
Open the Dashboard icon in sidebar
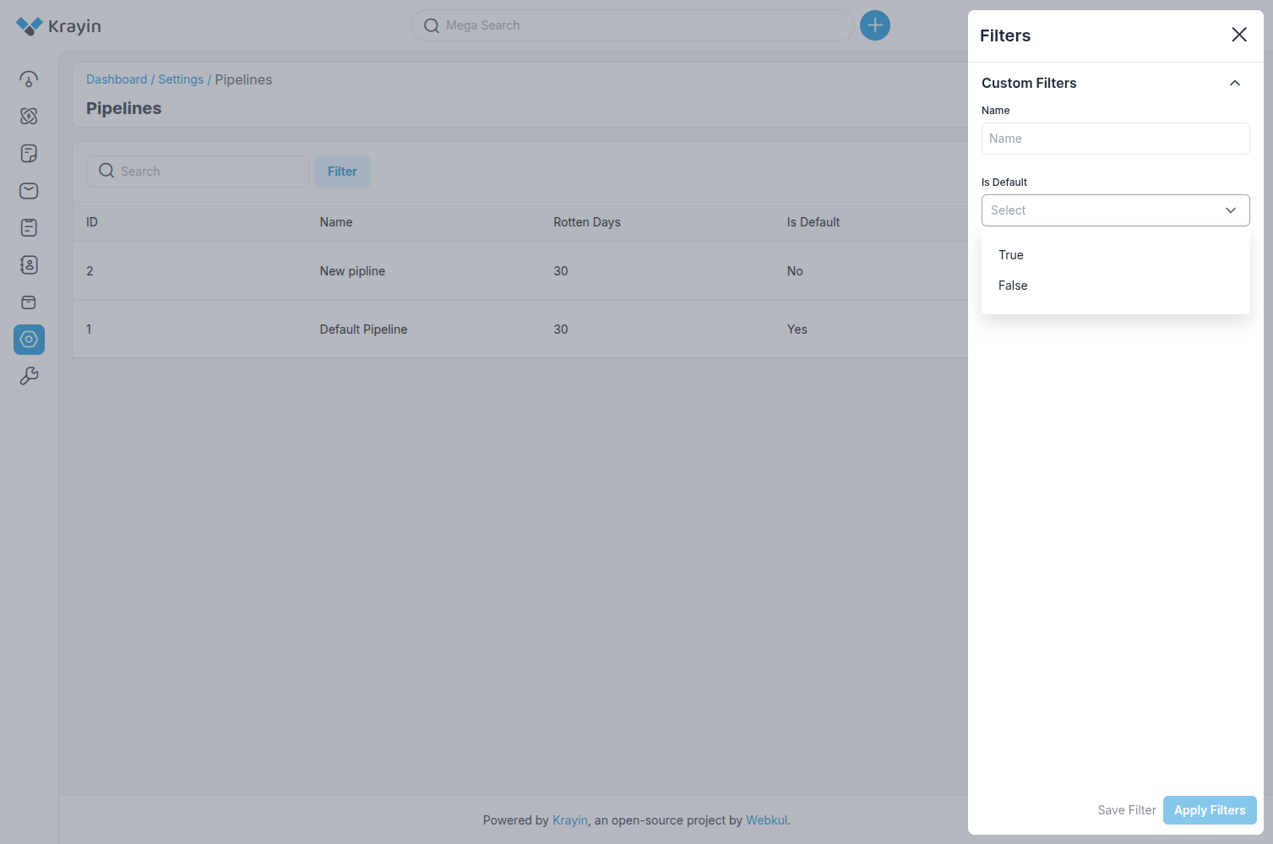29,79
